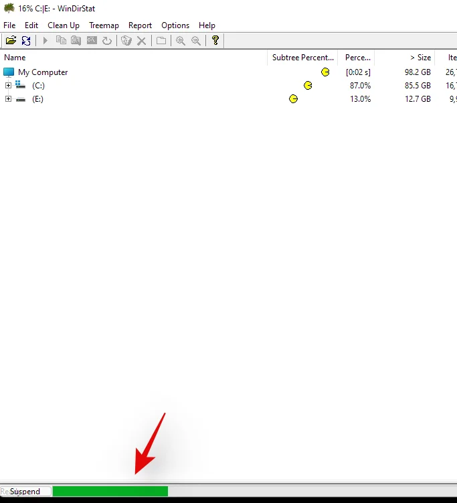457x503 pixels.
Task: Click the Subtree Percentage column header
Action: 302,58
